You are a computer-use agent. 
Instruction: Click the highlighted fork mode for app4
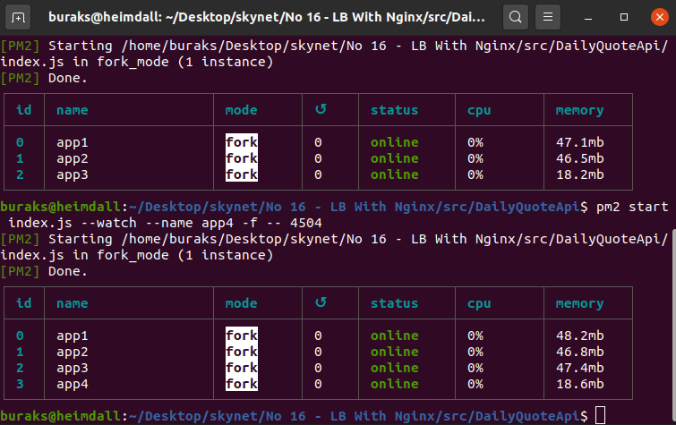242,383
